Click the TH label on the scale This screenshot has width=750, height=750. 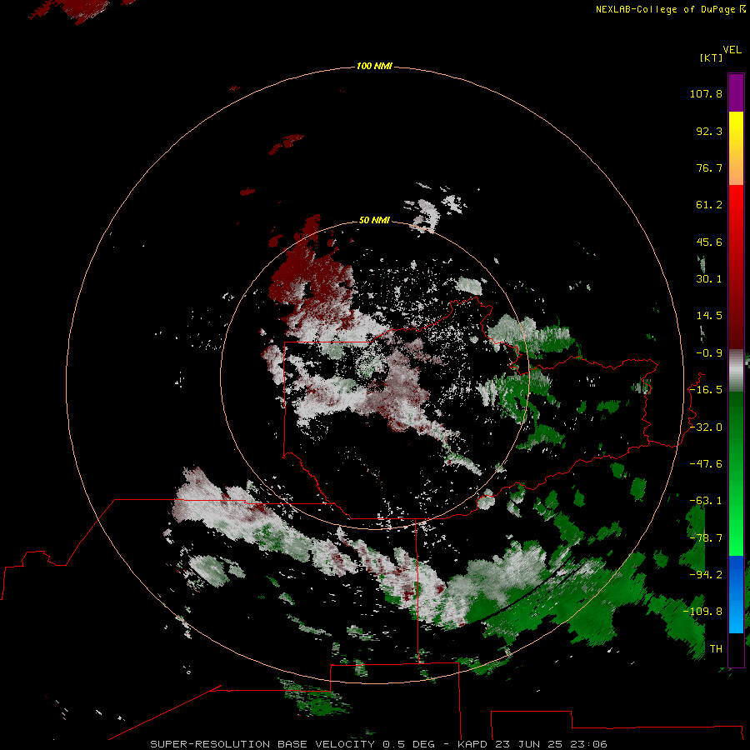[x=716, y=649]
